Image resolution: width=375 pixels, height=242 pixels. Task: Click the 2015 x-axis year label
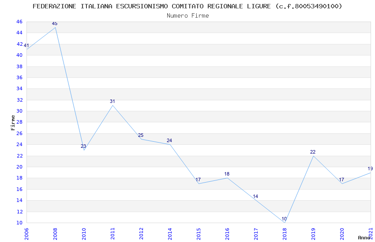[x=199, y=234]
